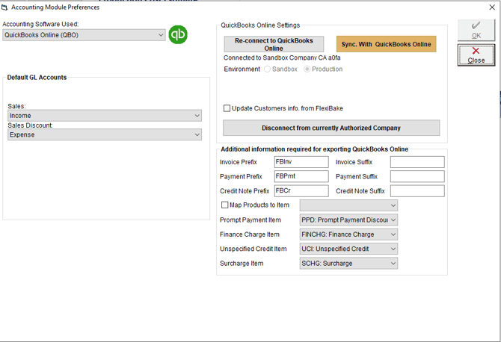Expand the Unspecified Credit Item dropdown
501x342 pixels.
tap(348, 249)
